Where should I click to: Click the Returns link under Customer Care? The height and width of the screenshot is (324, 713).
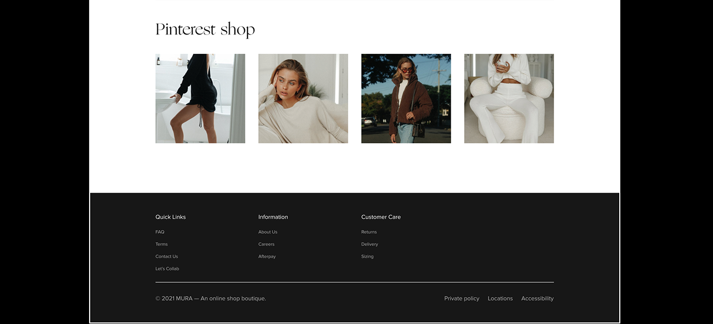369,232
